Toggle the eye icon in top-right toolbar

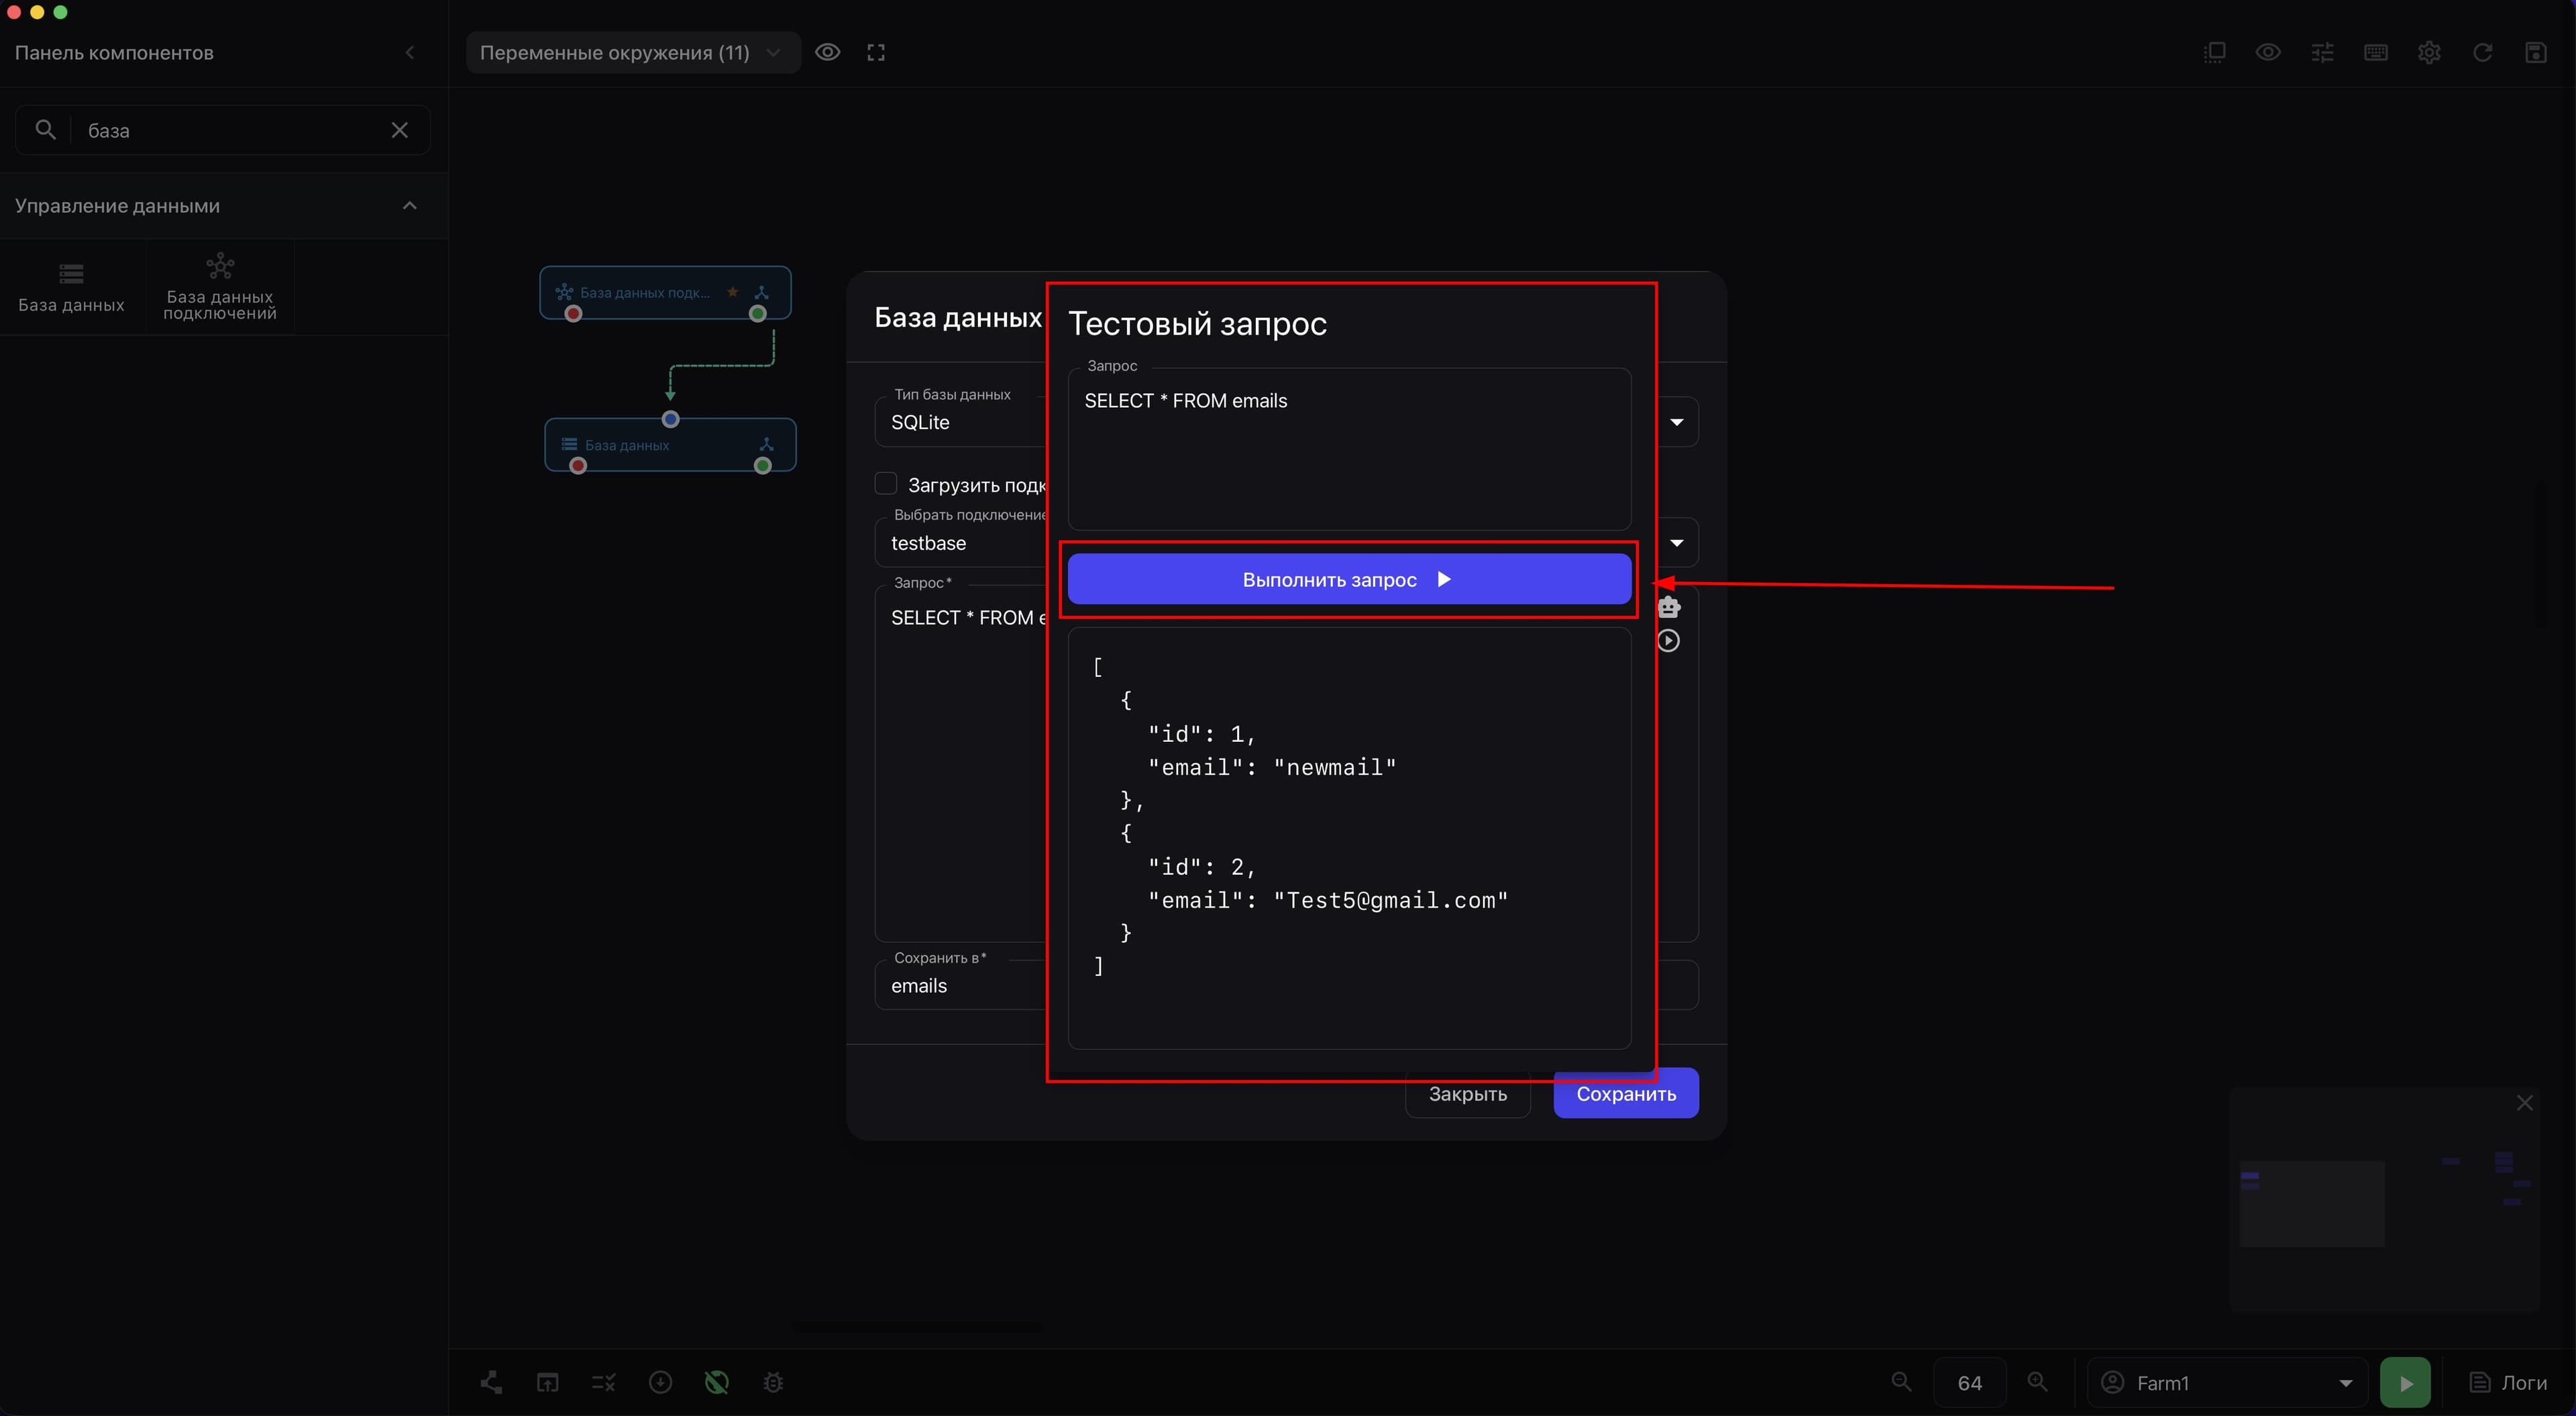coord(2268,53)
